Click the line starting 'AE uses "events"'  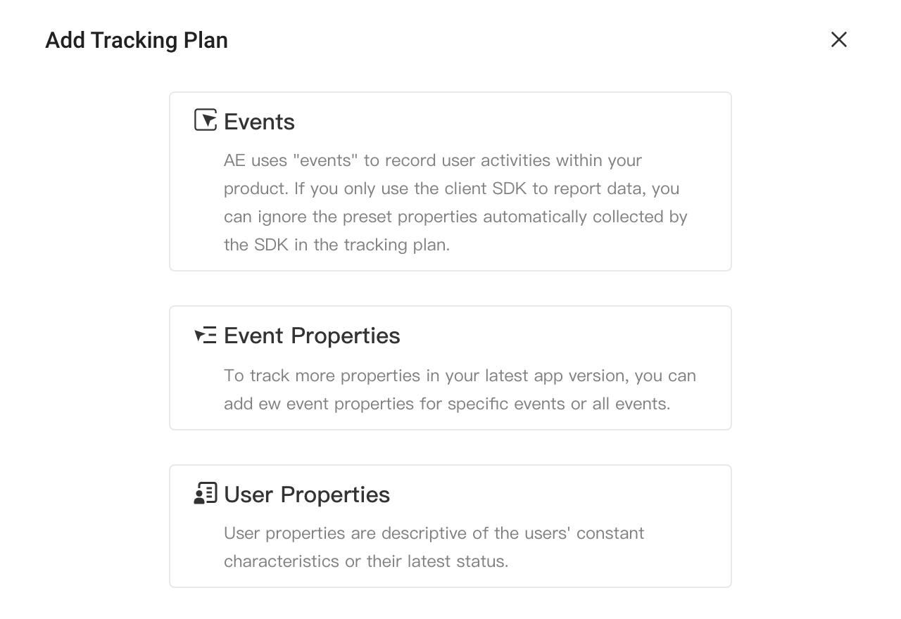433,160
